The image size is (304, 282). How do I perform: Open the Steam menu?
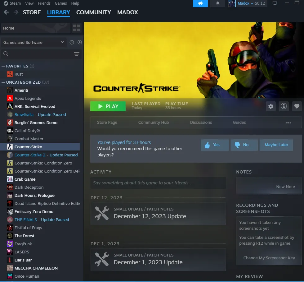[15, 3]
